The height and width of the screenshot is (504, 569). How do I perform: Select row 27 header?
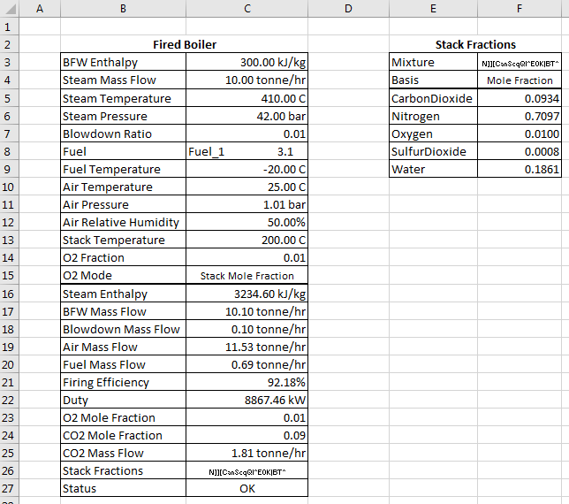10,488
